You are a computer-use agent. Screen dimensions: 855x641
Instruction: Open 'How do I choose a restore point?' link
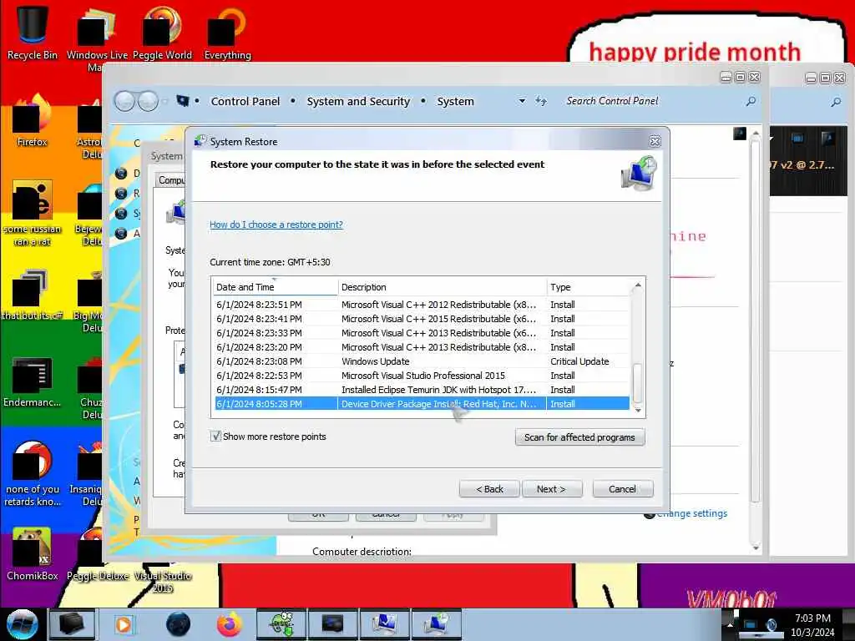coord(276,225)
